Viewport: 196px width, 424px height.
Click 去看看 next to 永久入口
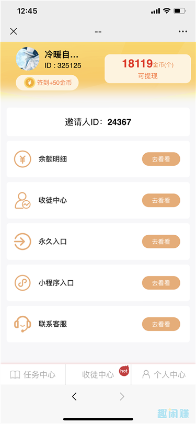(161, 242)
